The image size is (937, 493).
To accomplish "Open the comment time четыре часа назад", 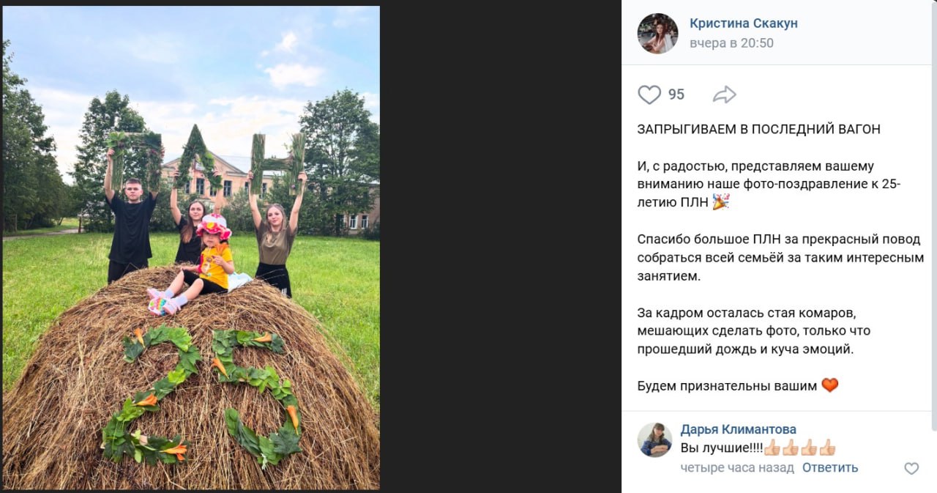I will (x=737, y=467).
